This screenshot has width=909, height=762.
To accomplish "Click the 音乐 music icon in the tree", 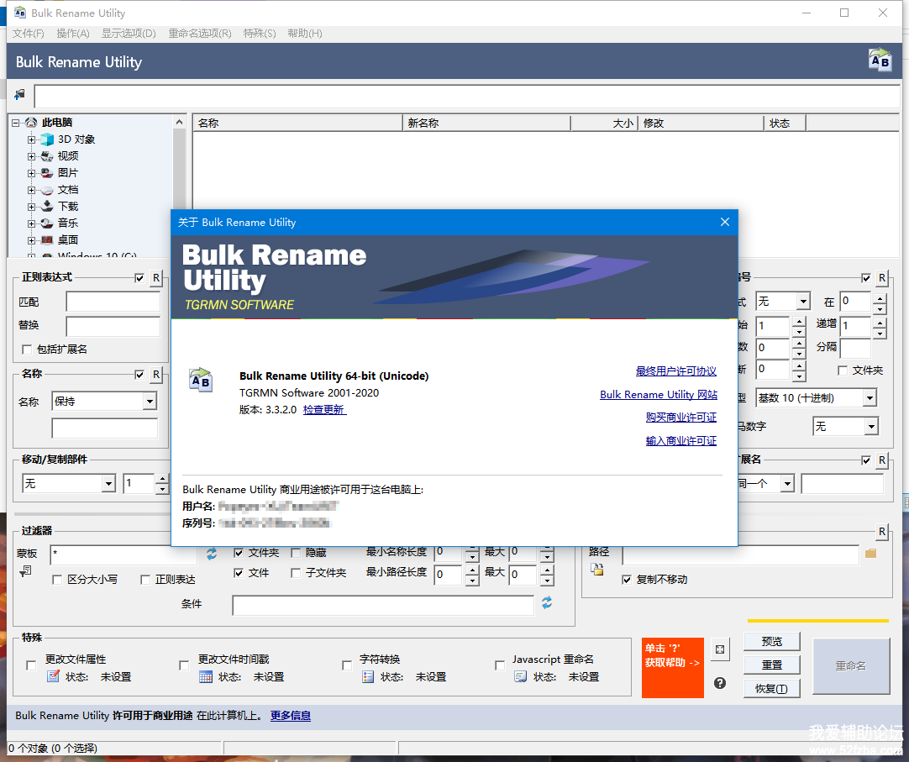I will click(47, 223).
